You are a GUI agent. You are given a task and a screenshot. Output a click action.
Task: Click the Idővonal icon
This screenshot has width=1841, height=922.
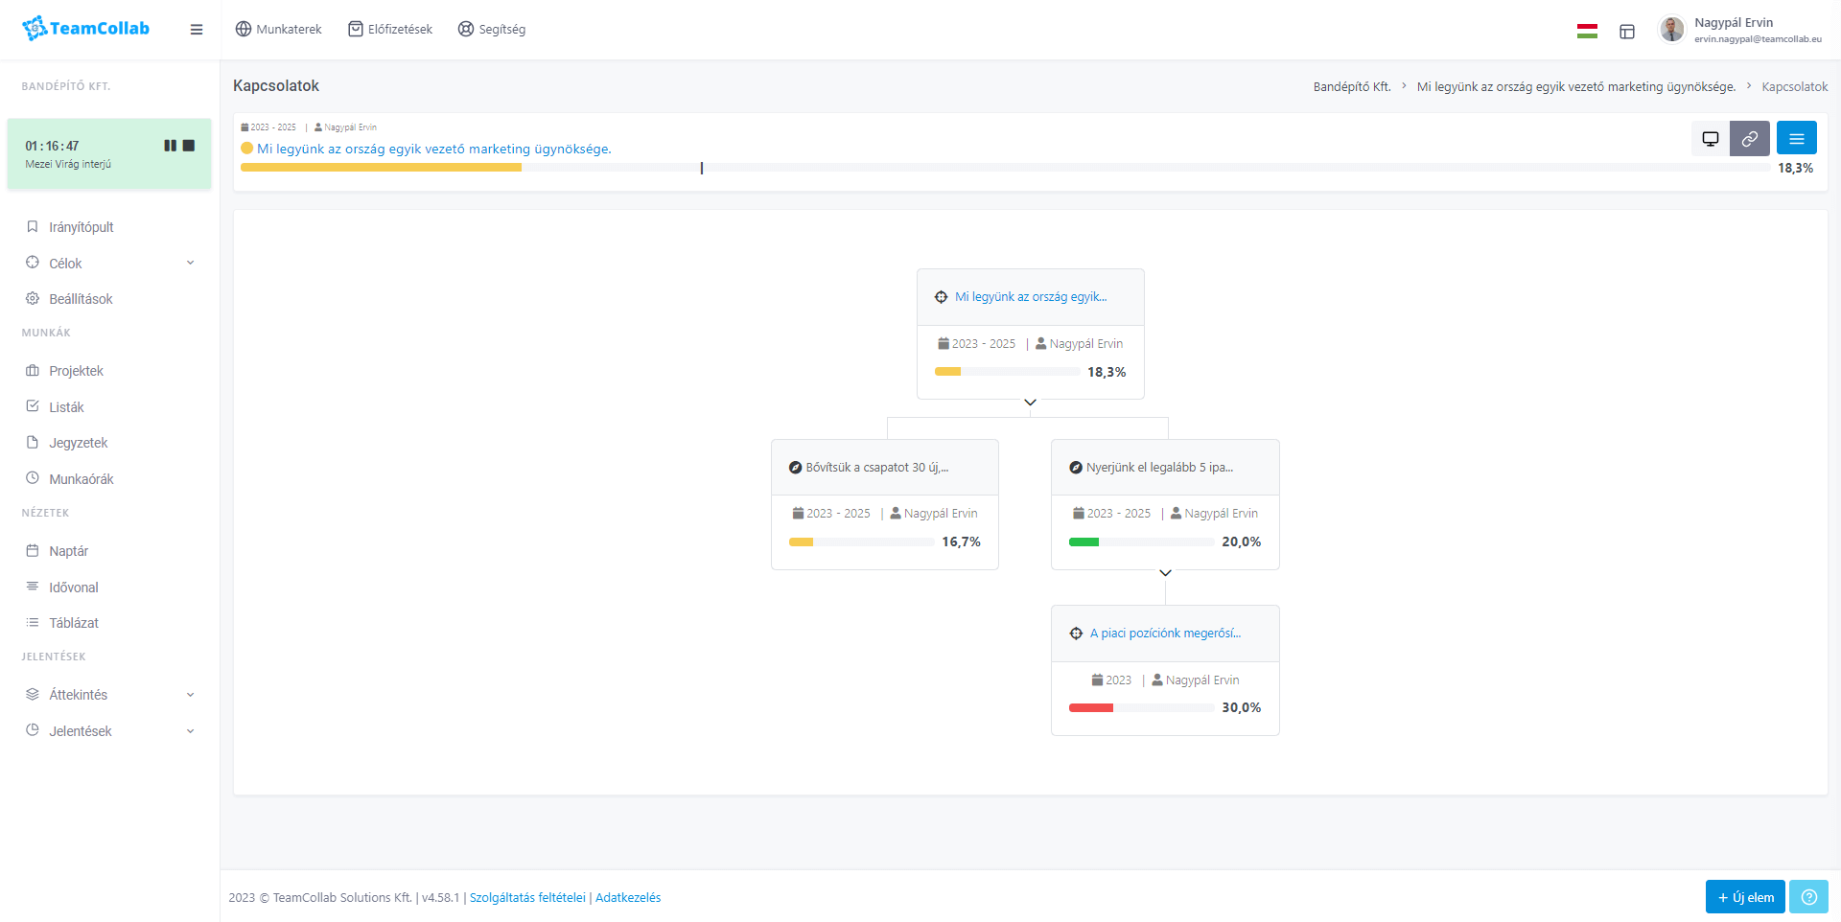click(x=33, y=587)
